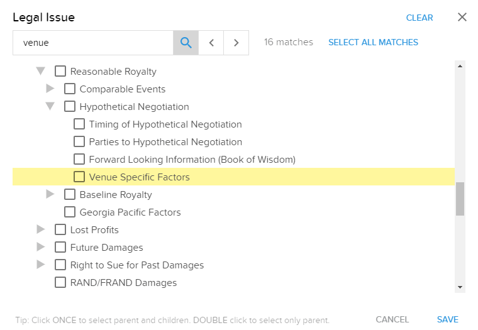Select the Timing of Hypothetical Negotiation checkbox
This screenshot has height=330, width=478.
click(79, 124)
